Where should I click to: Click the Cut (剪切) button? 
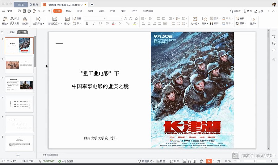tap(15, 18)
